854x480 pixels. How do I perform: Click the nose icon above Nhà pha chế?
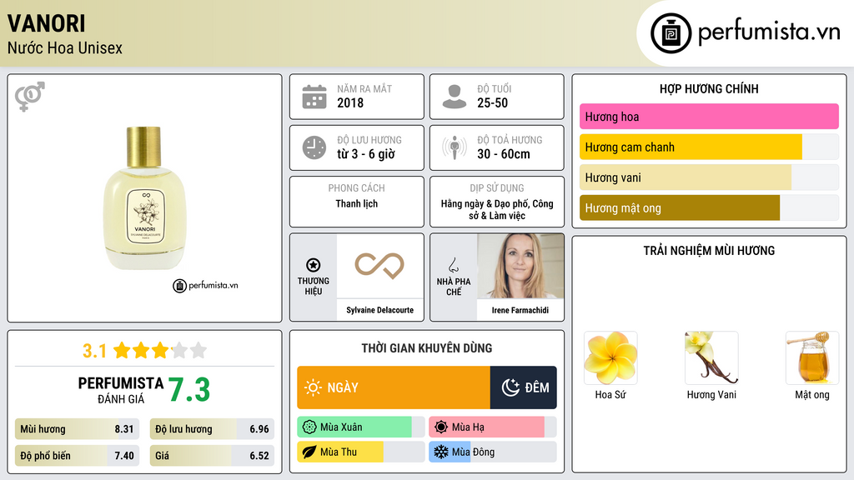click(x=453, y=265)
